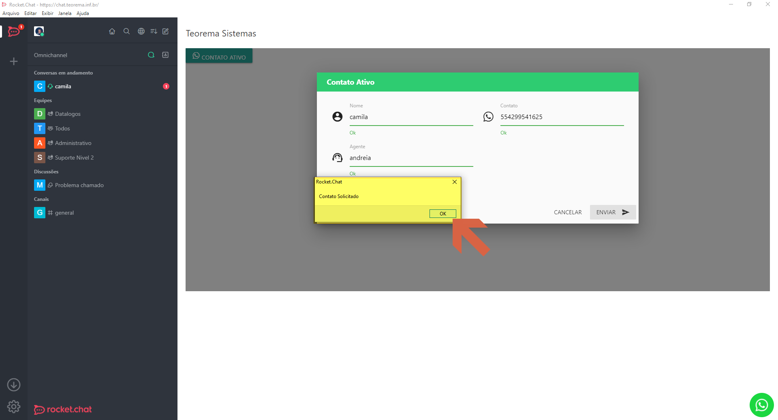Click the Omnichannel section label
The width and height of the screenshot is (778, 420).
[x=51, y=55]
